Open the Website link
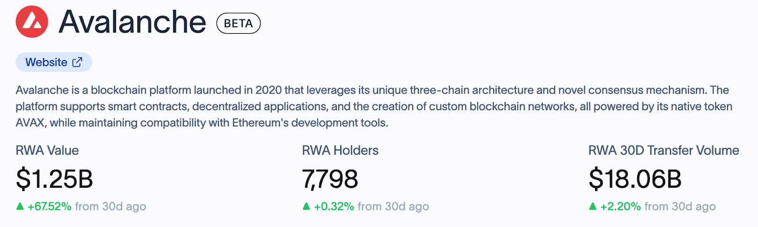 pos(46,62)
